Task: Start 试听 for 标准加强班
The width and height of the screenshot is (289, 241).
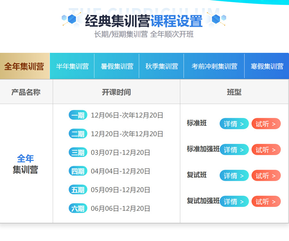Action: pos(266,150)
